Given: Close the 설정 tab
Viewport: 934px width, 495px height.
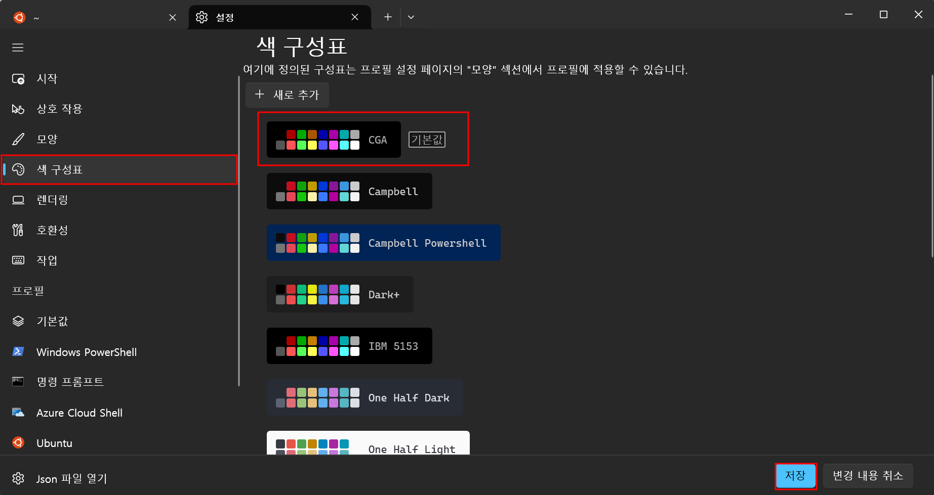Looking at the screenshot, I should click(x=355, y=17).
